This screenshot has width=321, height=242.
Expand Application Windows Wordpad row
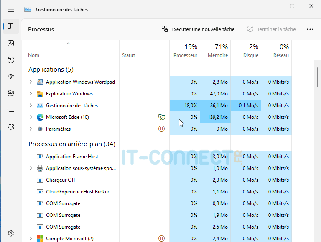click(31, 82)
